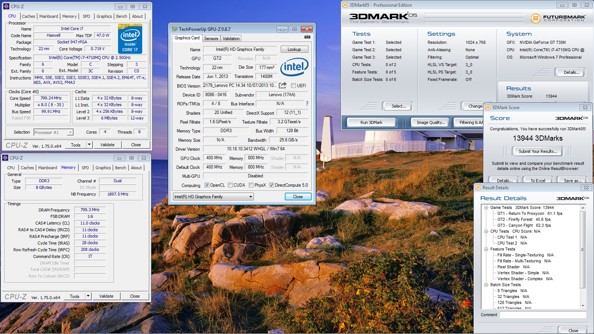This screenshot has height=334, width=594.
Task: Open the Sensors tab in GPU-Z
Action: (x=211, y=39)
